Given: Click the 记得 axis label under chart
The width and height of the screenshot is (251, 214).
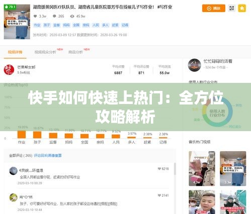Looking at the screenshot, I should (x=163, y=142).
